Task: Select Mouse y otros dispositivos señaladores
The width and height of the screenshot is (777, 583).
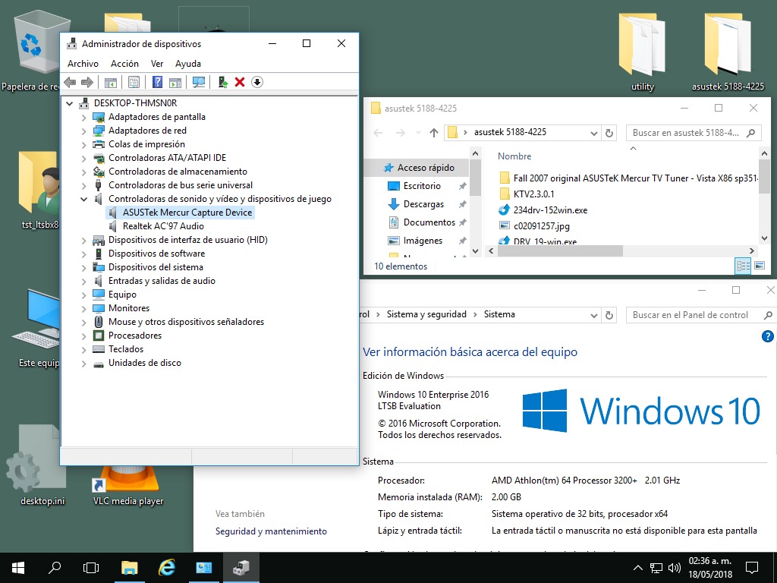Action: [186, 322]
